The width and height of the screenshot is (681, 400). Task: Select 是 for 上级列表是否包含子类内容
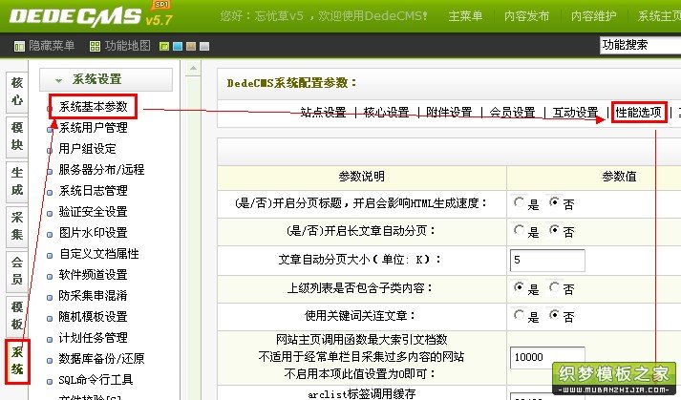click(x=519, y=287)
